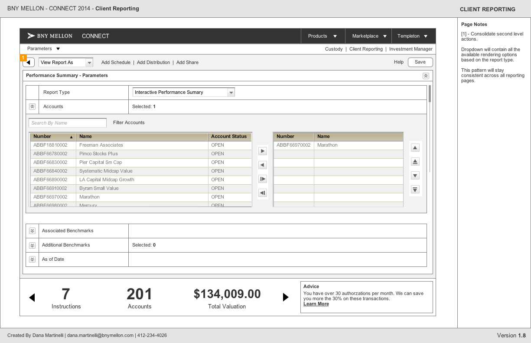Click the back arrow button beside View Report As

[x=29, y=62]
